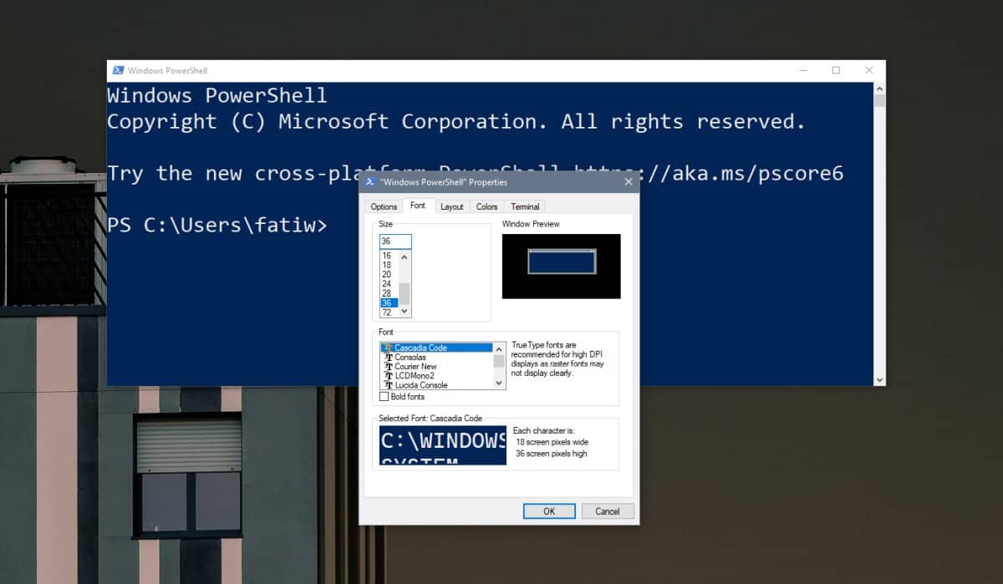Viewport: 1003px width, 584px height.
Task: Click the PowerShell window scrollbar up arrow
Action: [879, 88]
